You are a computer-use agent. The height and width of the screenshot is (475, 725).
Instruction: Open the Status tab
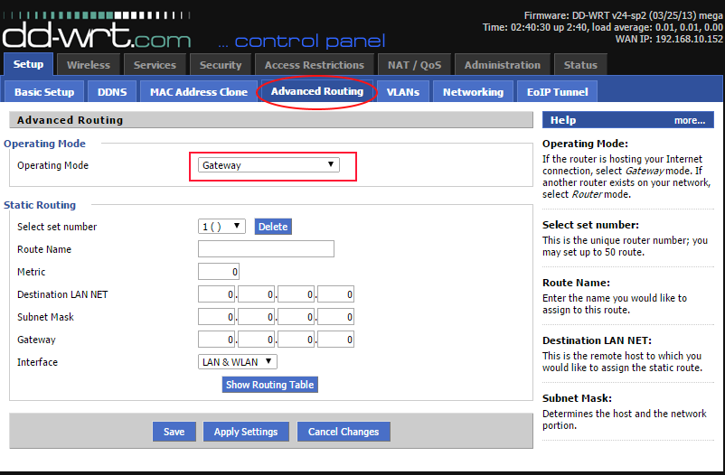(580, 65)
